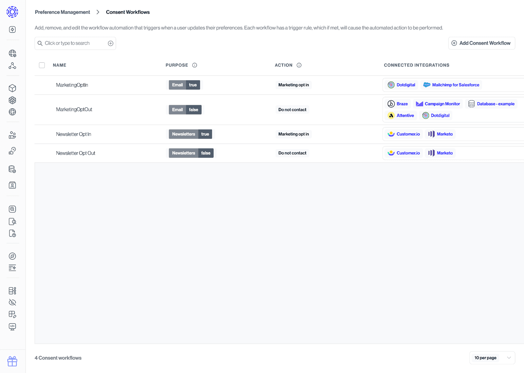Open the cube sidebar icon

coord(12,88)
